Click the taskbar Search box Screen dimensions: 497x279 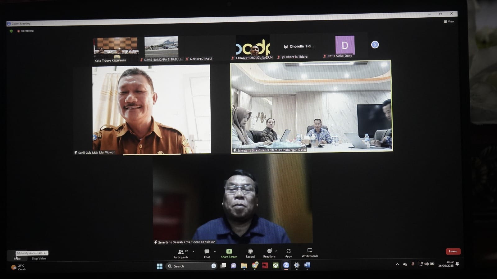tap(192, 266)
